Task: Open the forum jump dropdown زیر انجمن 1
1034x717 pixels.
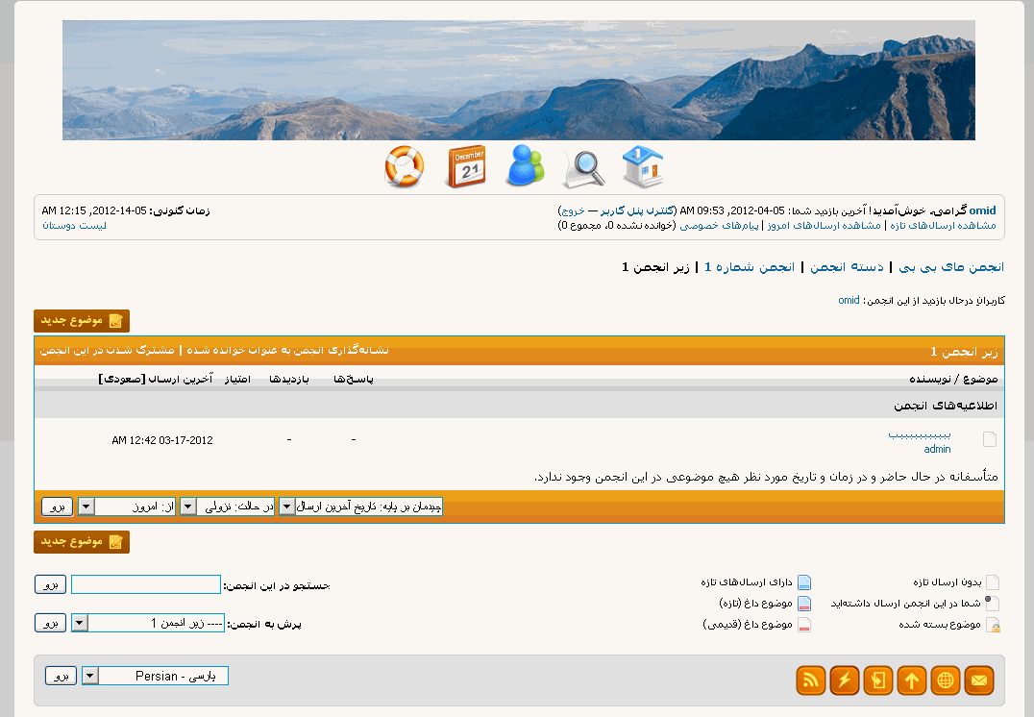Action: 149,623
